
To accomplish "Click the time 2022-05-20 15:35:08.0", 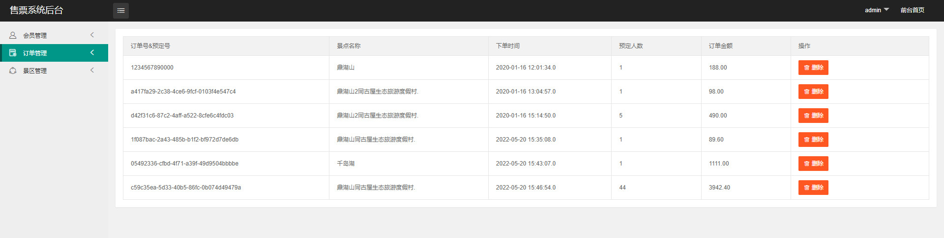I will pos(526,140).
